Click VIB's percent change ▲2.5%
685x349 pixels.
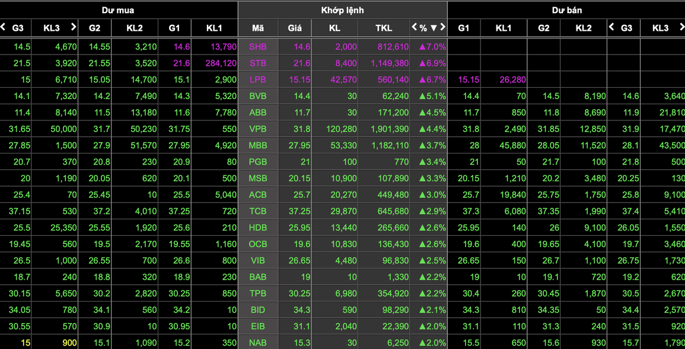(x=432, y=261)
